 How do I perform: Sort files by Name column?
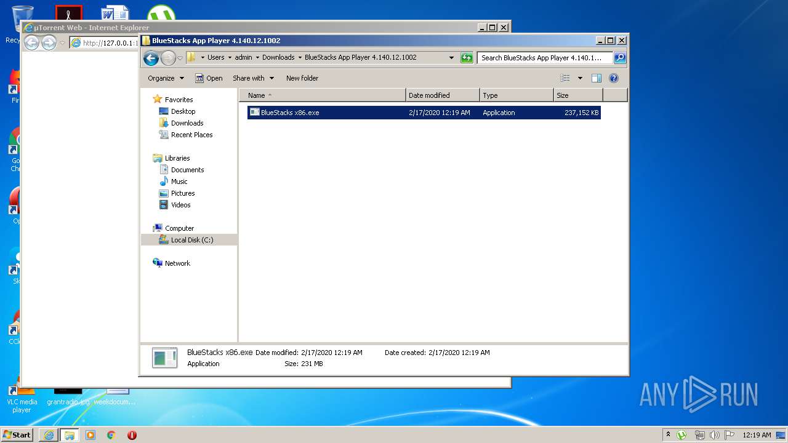(x=323, y=95)
